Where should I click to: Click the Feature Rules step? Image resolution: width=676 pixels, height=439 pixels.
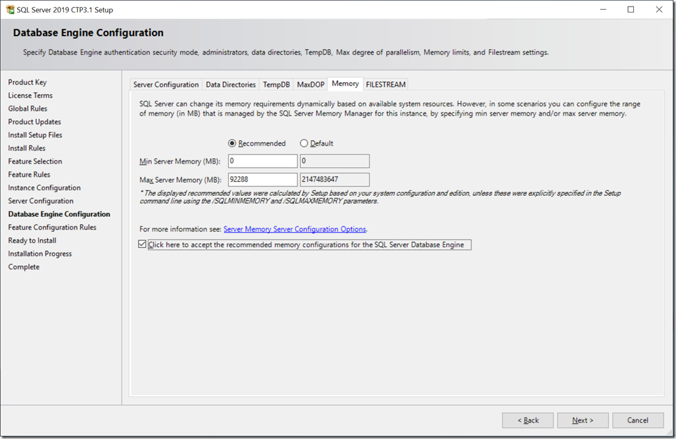pyautogui.click(x=29, y=174)
